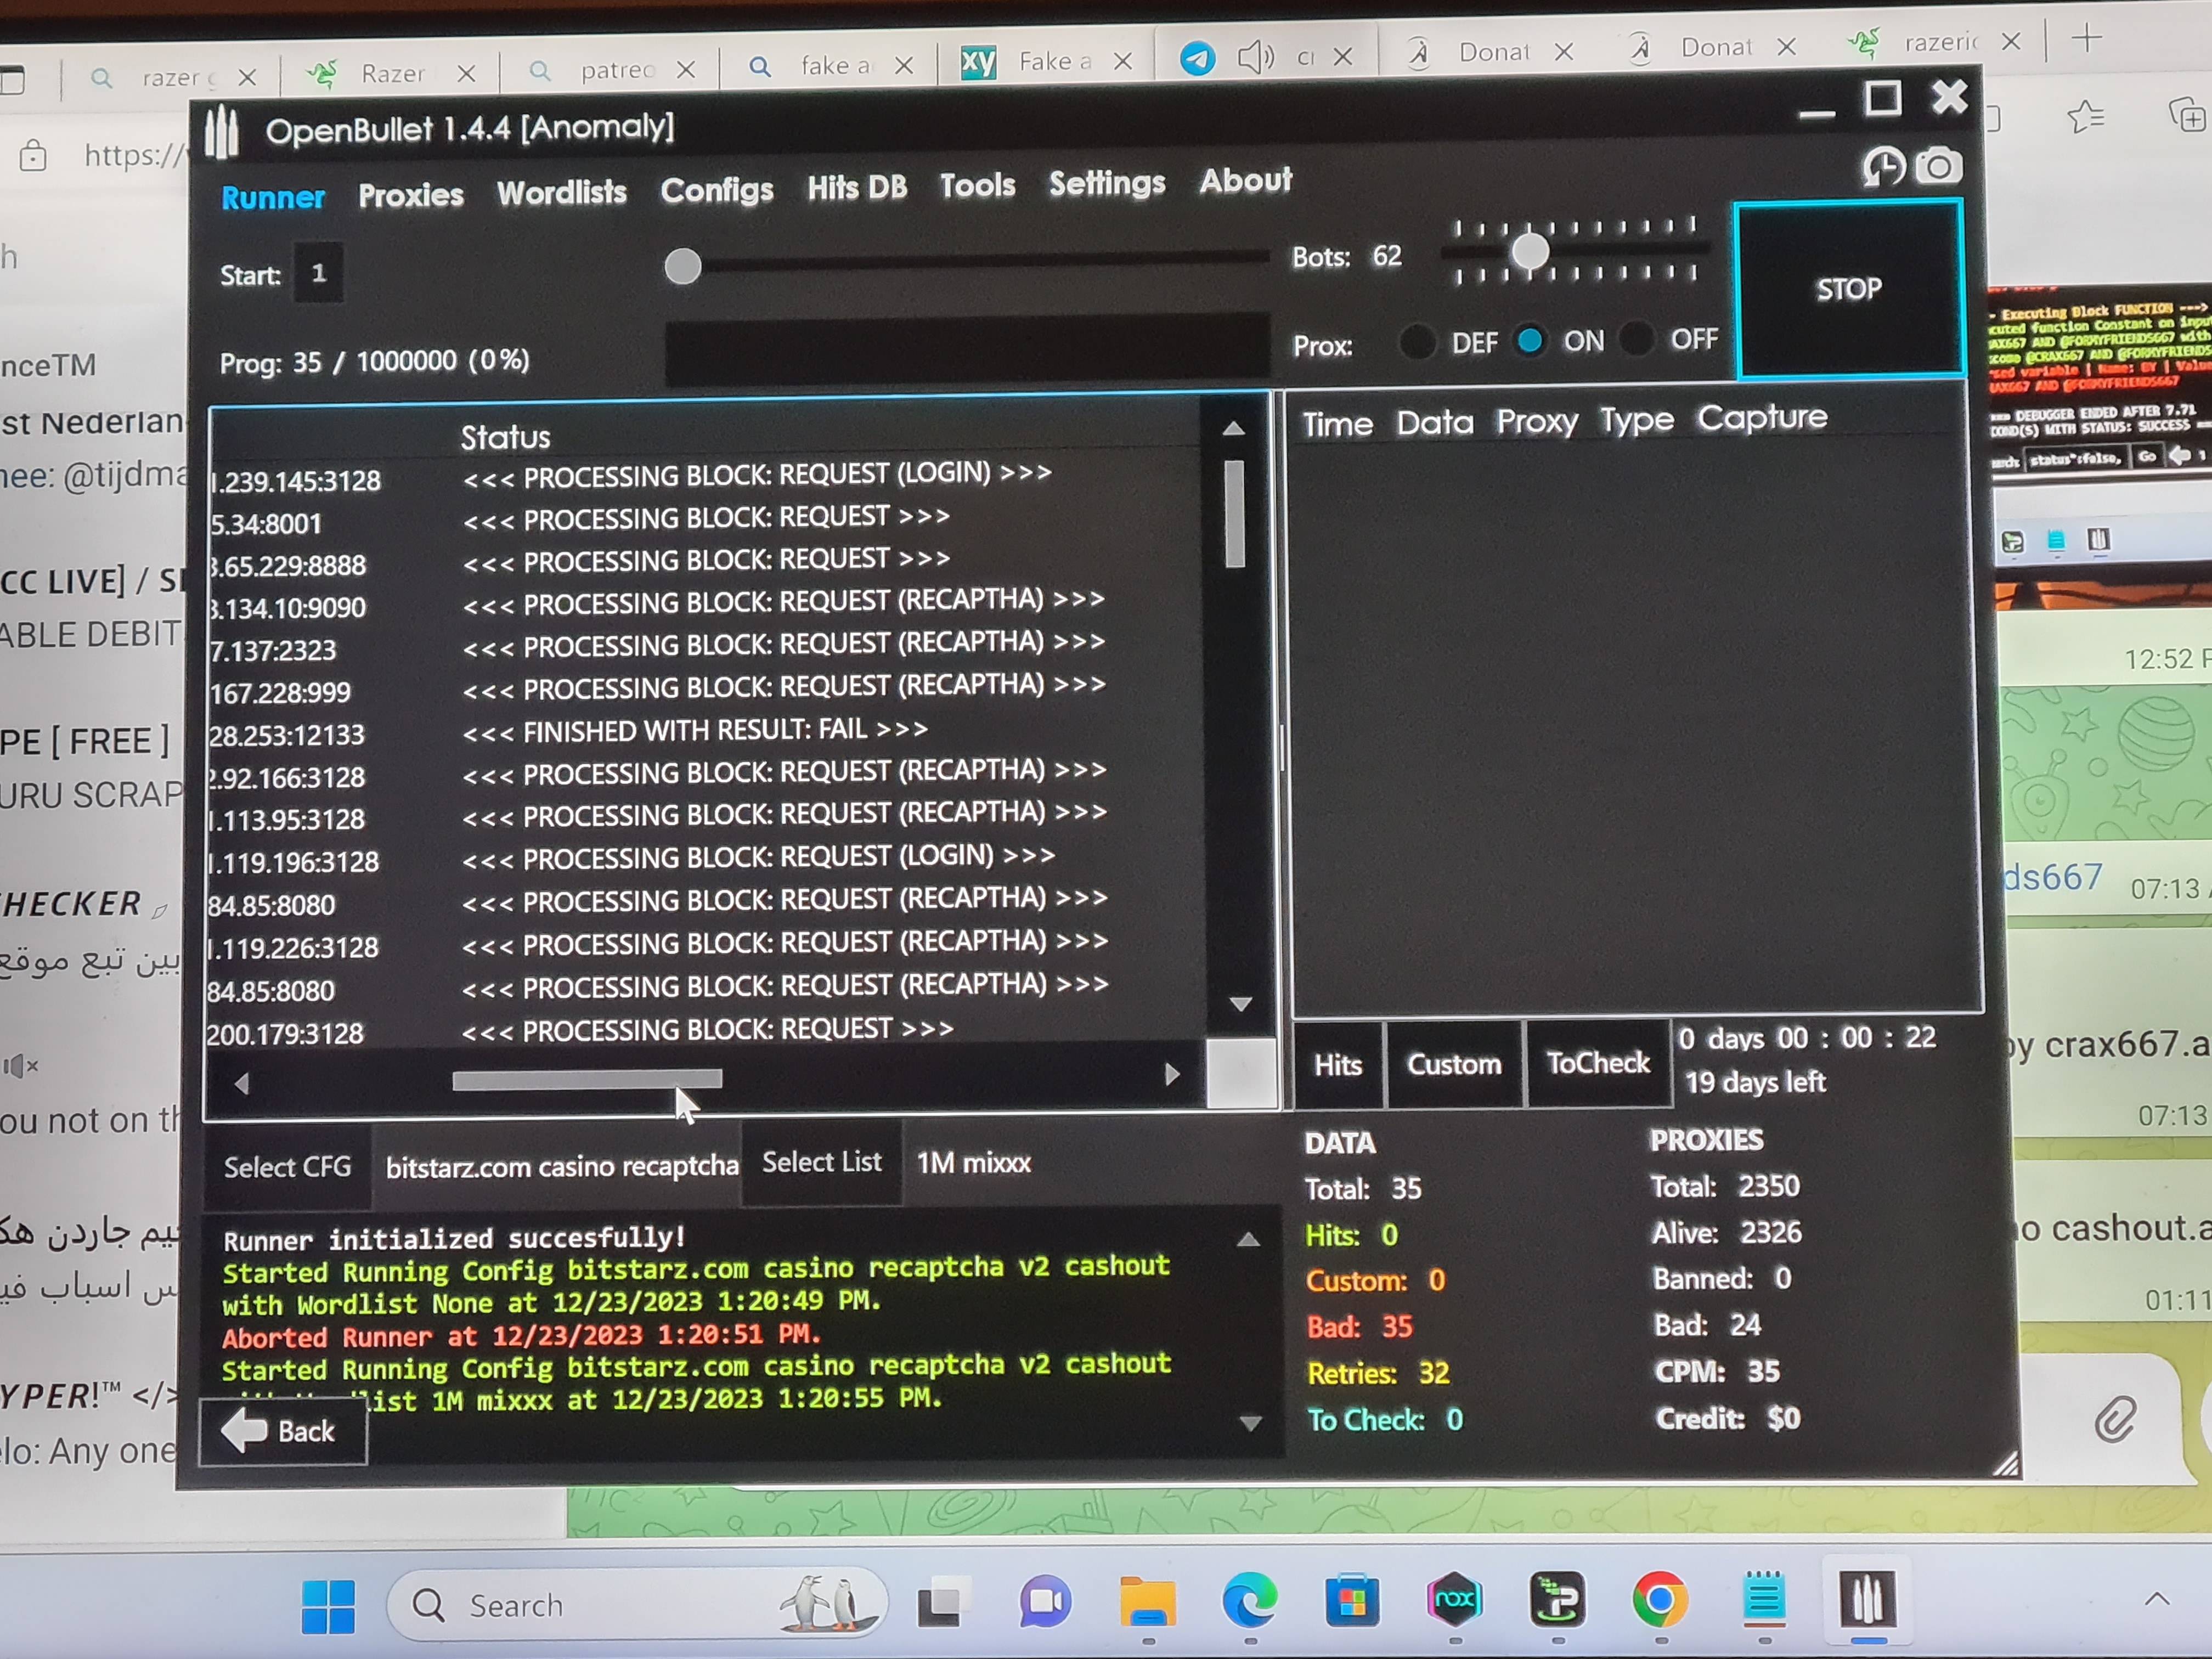This screenshot has width=2212, height=1659.
Task: Select the DEF proxy radio option
Action: point(1418,343)
